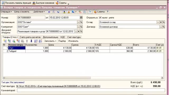Click the blue left arrow toolbar icon
The height and width of the screenshot is (95, 169).
coord(49,12)
